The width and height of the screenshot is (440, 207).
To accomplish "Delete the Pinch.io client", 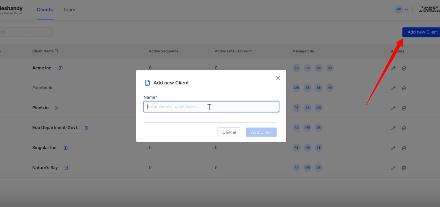I will (x=404, y=108).
